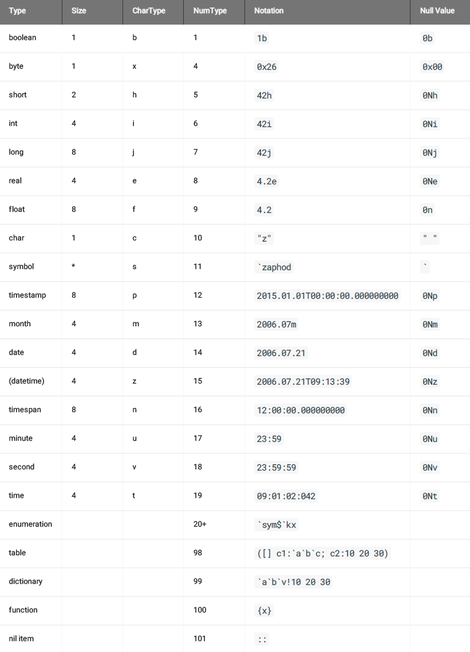Click the function notation {x}
Screen dimensions: 470x652
(x=264, y=611)
